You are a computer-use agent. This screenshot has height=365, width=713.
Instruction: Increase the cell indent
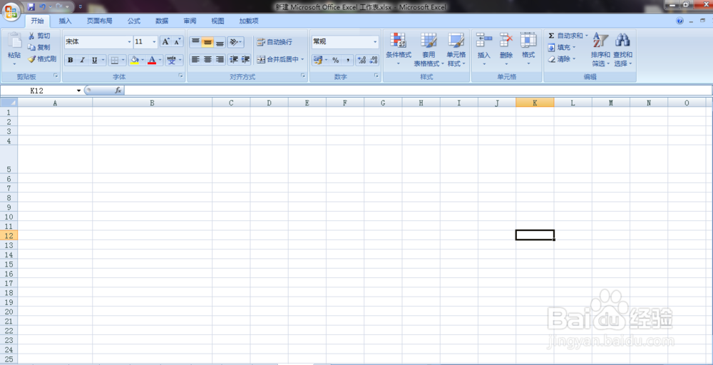tap(245, 60)
